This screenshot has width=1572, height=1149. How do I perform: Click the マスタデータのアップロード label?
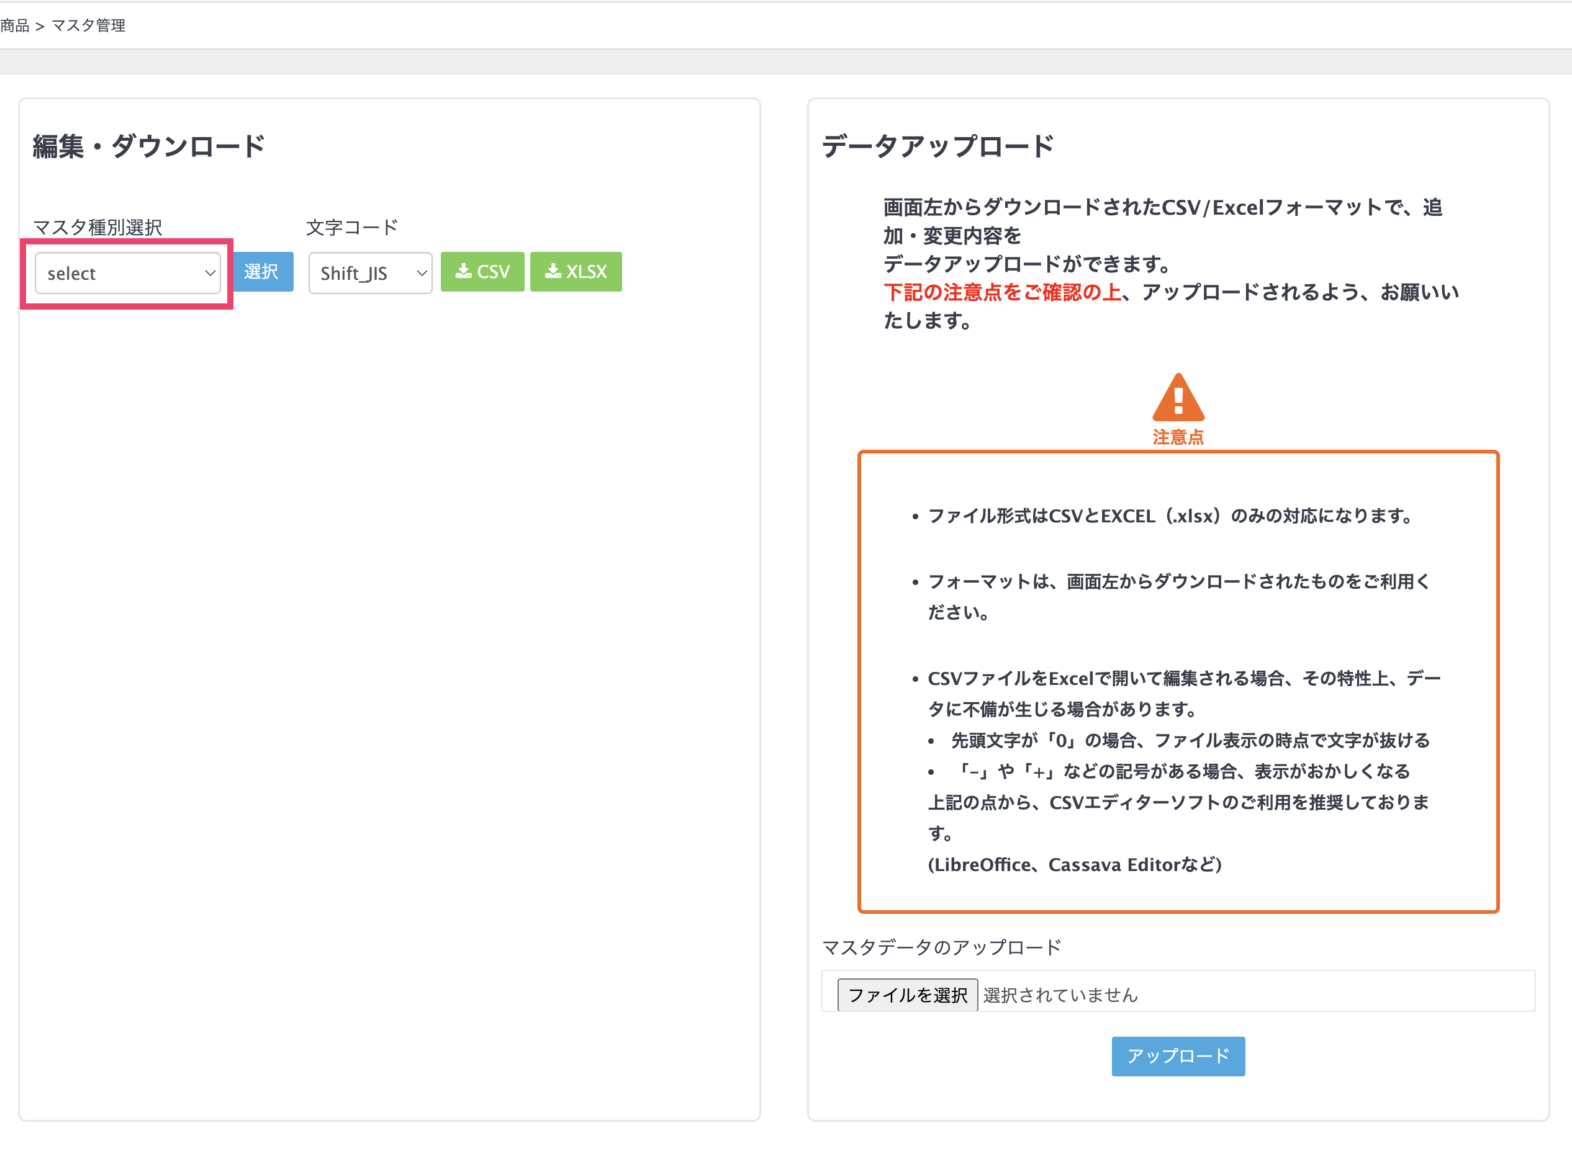pyautogui.click(x=942, y=947)
